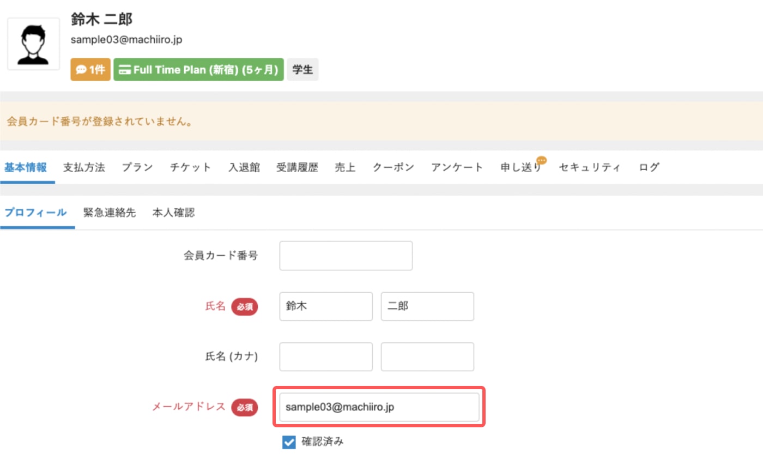Uncheck the 確認済み checkbox

(x=289, y=442)
